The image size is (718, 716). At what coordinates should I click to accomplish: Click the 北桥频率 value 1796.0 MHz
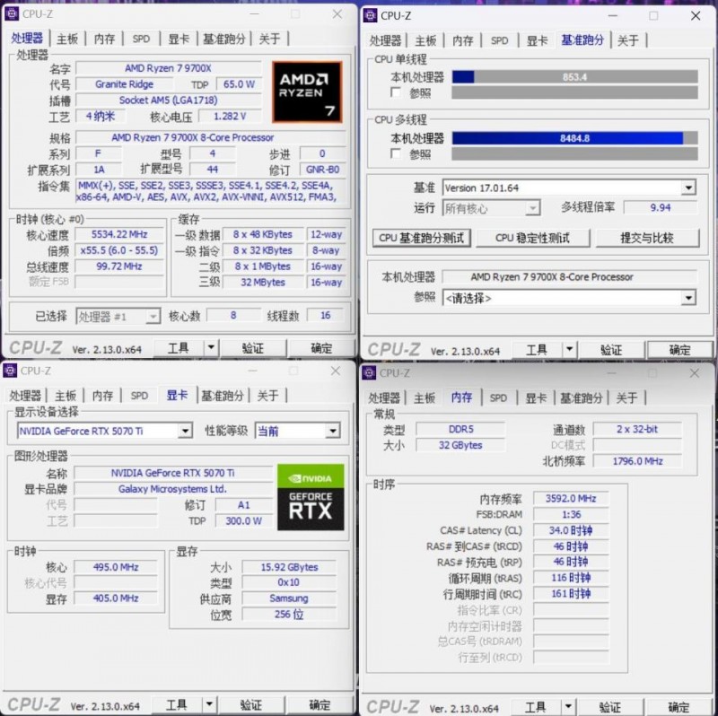pyautogui.click(x=637, y=461)
